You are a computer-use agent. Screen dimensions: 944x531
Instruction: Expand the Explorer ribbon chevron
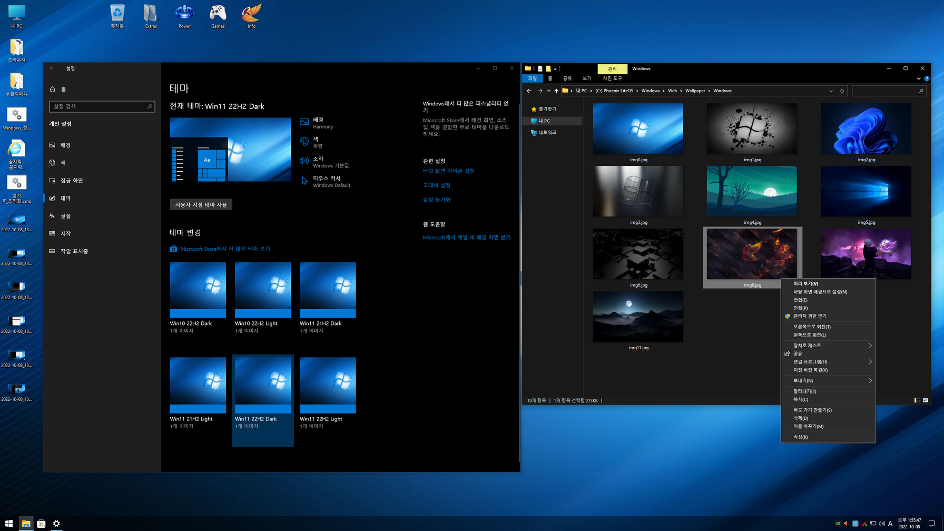tap(919, 78)
